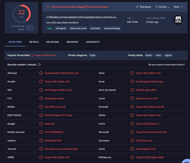The height and width of the screenshot is (163, 190).
Task: Click the alert icon in the Varist row
Action: tap(132, 149)
